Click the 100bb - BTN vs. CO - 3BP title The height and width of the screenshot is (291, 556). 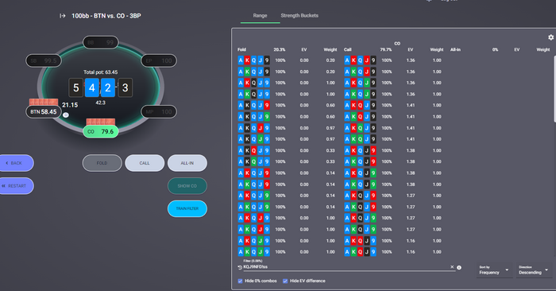click(106, 16)
